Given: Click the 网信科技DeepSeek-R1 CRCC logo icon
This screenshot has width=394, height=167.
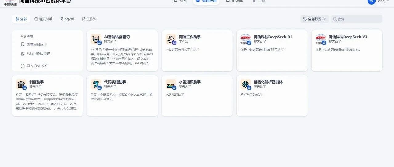Looking at the screenshot, I should 246,39.
